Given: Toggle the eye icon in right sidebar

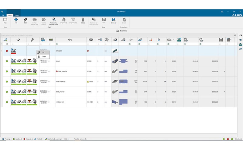Looking at the screenshot, I should 241,40.
